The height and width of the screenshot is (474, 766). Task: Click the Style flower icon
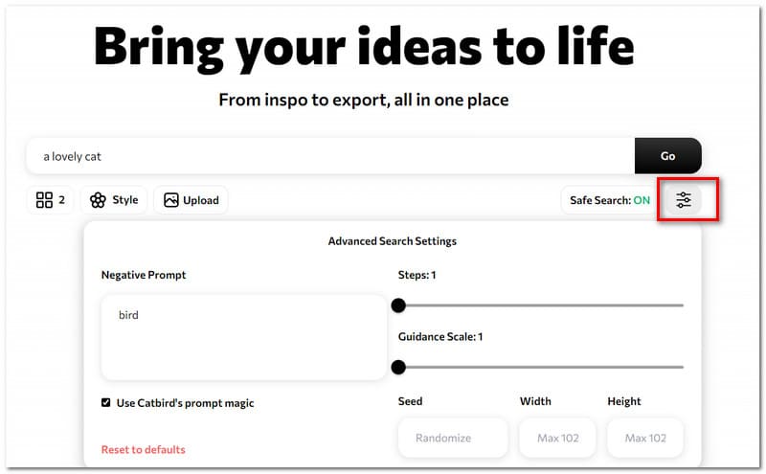[x=98, y=200]
